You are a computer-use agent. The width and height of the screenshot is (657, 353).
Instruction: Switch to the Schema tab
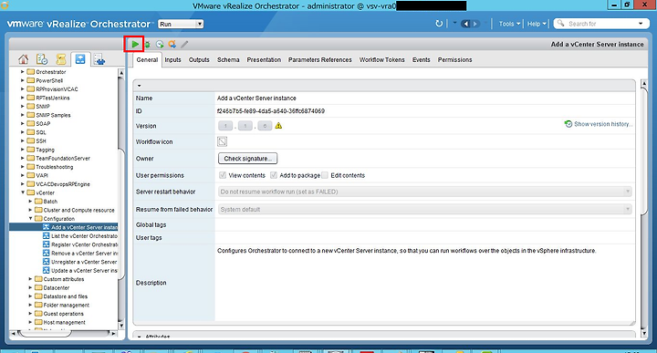[228, 60]
